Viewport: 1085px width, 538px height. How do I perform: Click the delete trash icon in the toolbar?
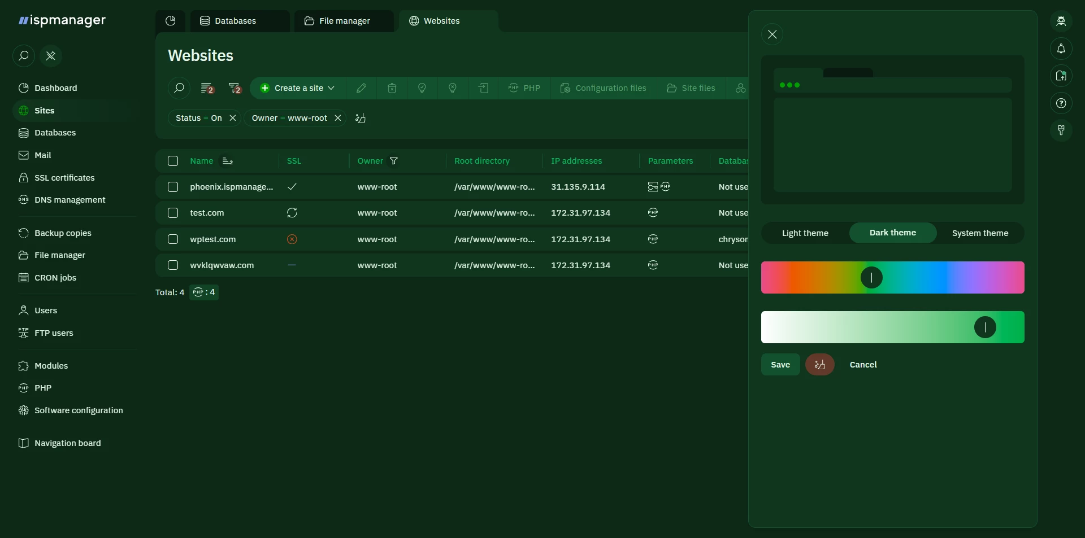click(x=392, y=88)
